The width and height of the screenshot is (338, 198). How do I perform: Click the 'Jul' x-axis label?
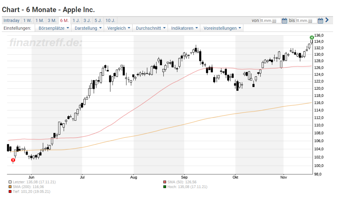click(82, 177)
